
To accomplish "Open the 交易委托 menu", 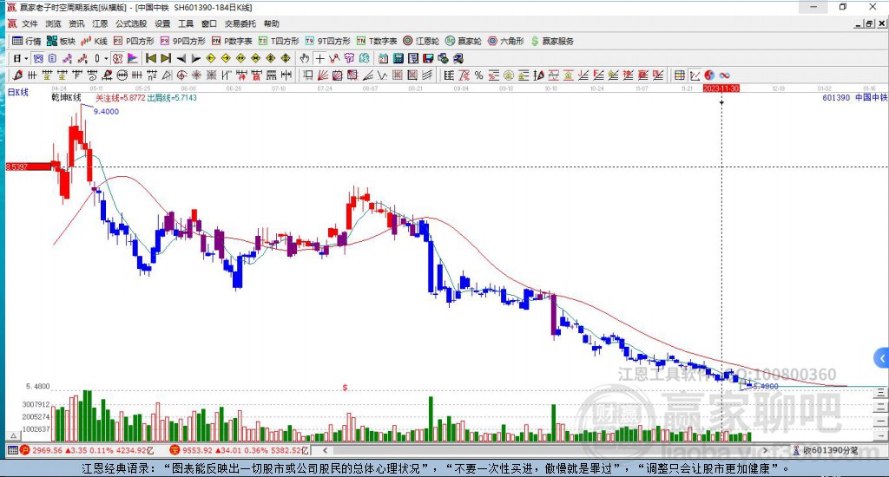I will (x=240, y=23).
